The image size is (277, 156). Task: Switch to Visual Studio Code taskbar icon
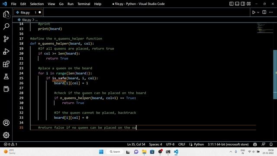click(176, 152)
